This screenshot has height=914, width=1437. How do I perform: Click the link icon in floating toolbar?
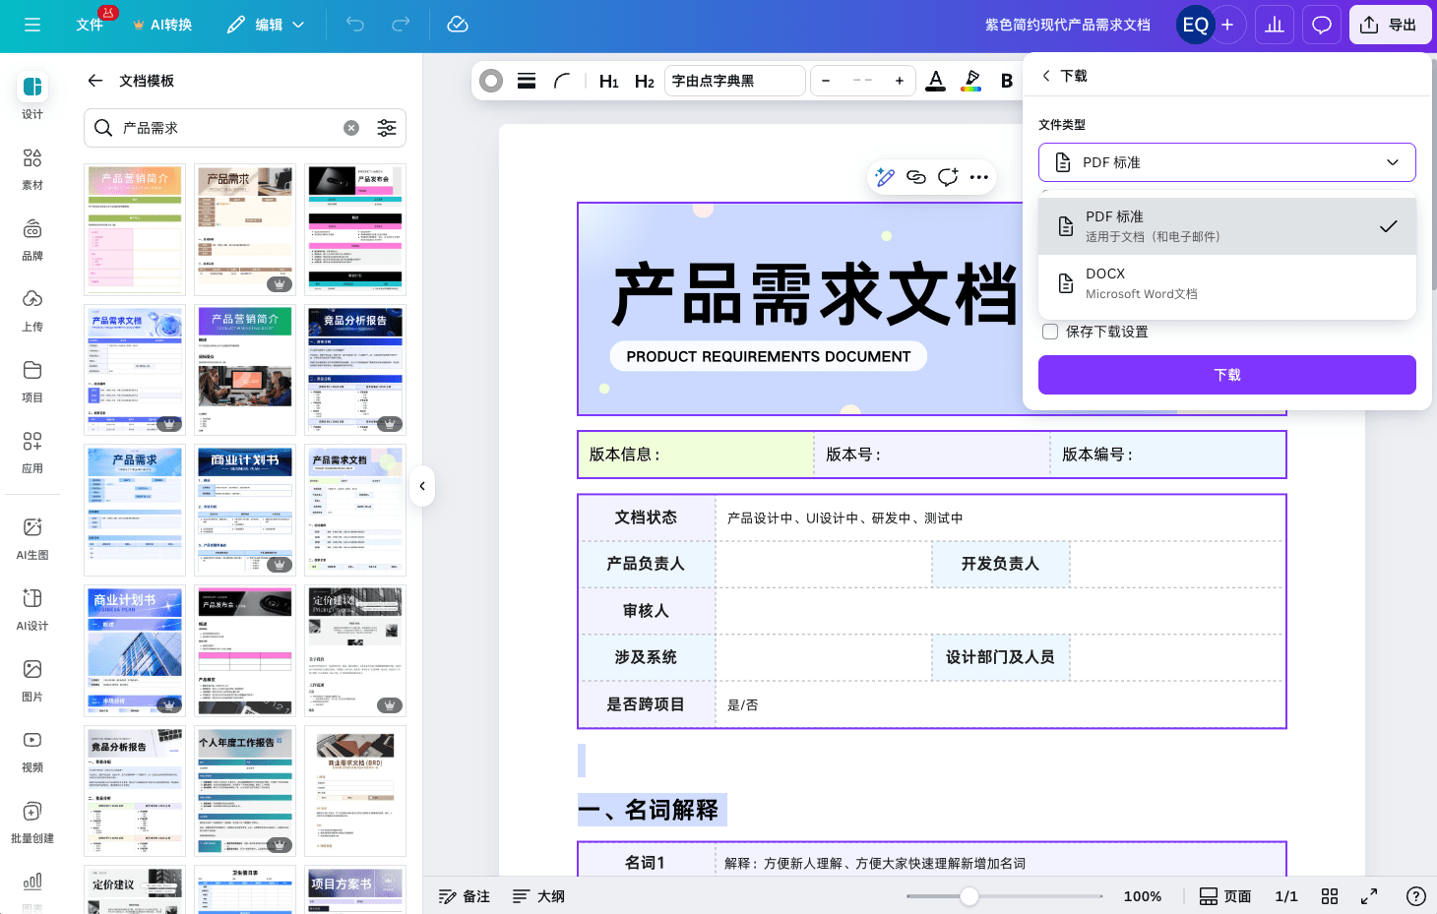click(916, 177)
